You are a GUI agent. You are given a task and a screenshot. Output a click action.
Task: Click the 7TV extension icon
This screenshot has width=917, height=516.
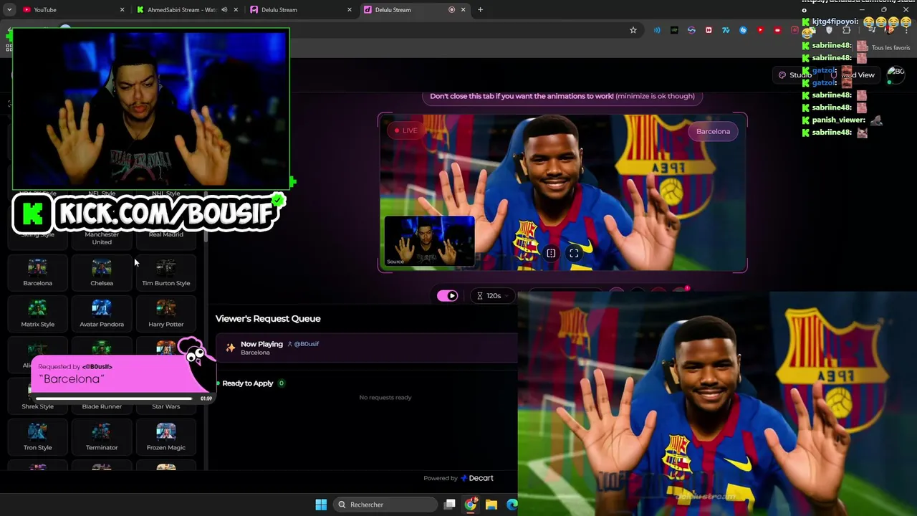726,30
